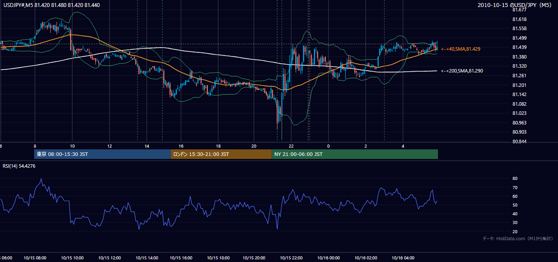Select the 東京 08:00-15:30 JST session bar
The height and width of the screenshot is (262, 558).
(103, 154)
